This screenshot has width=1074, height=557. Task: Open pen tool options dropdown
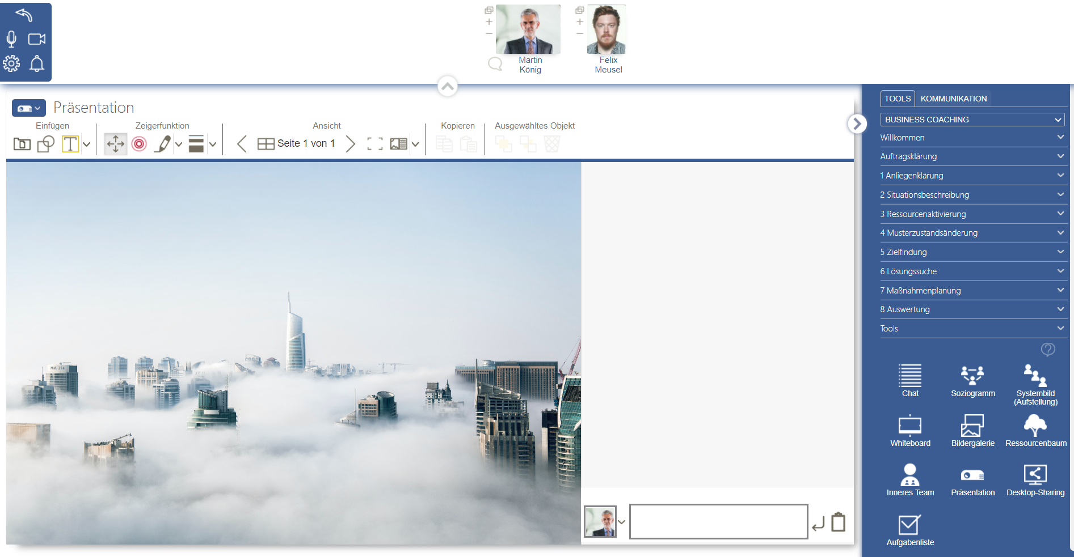point(179,144)
